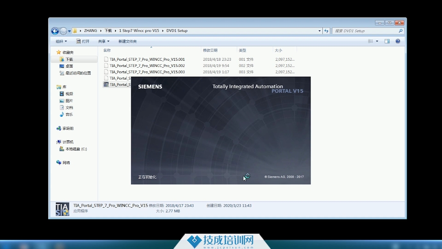442x249 pixels.
Task: Click the Explorer forward arrow button
Action: click(x=63, y=31)
